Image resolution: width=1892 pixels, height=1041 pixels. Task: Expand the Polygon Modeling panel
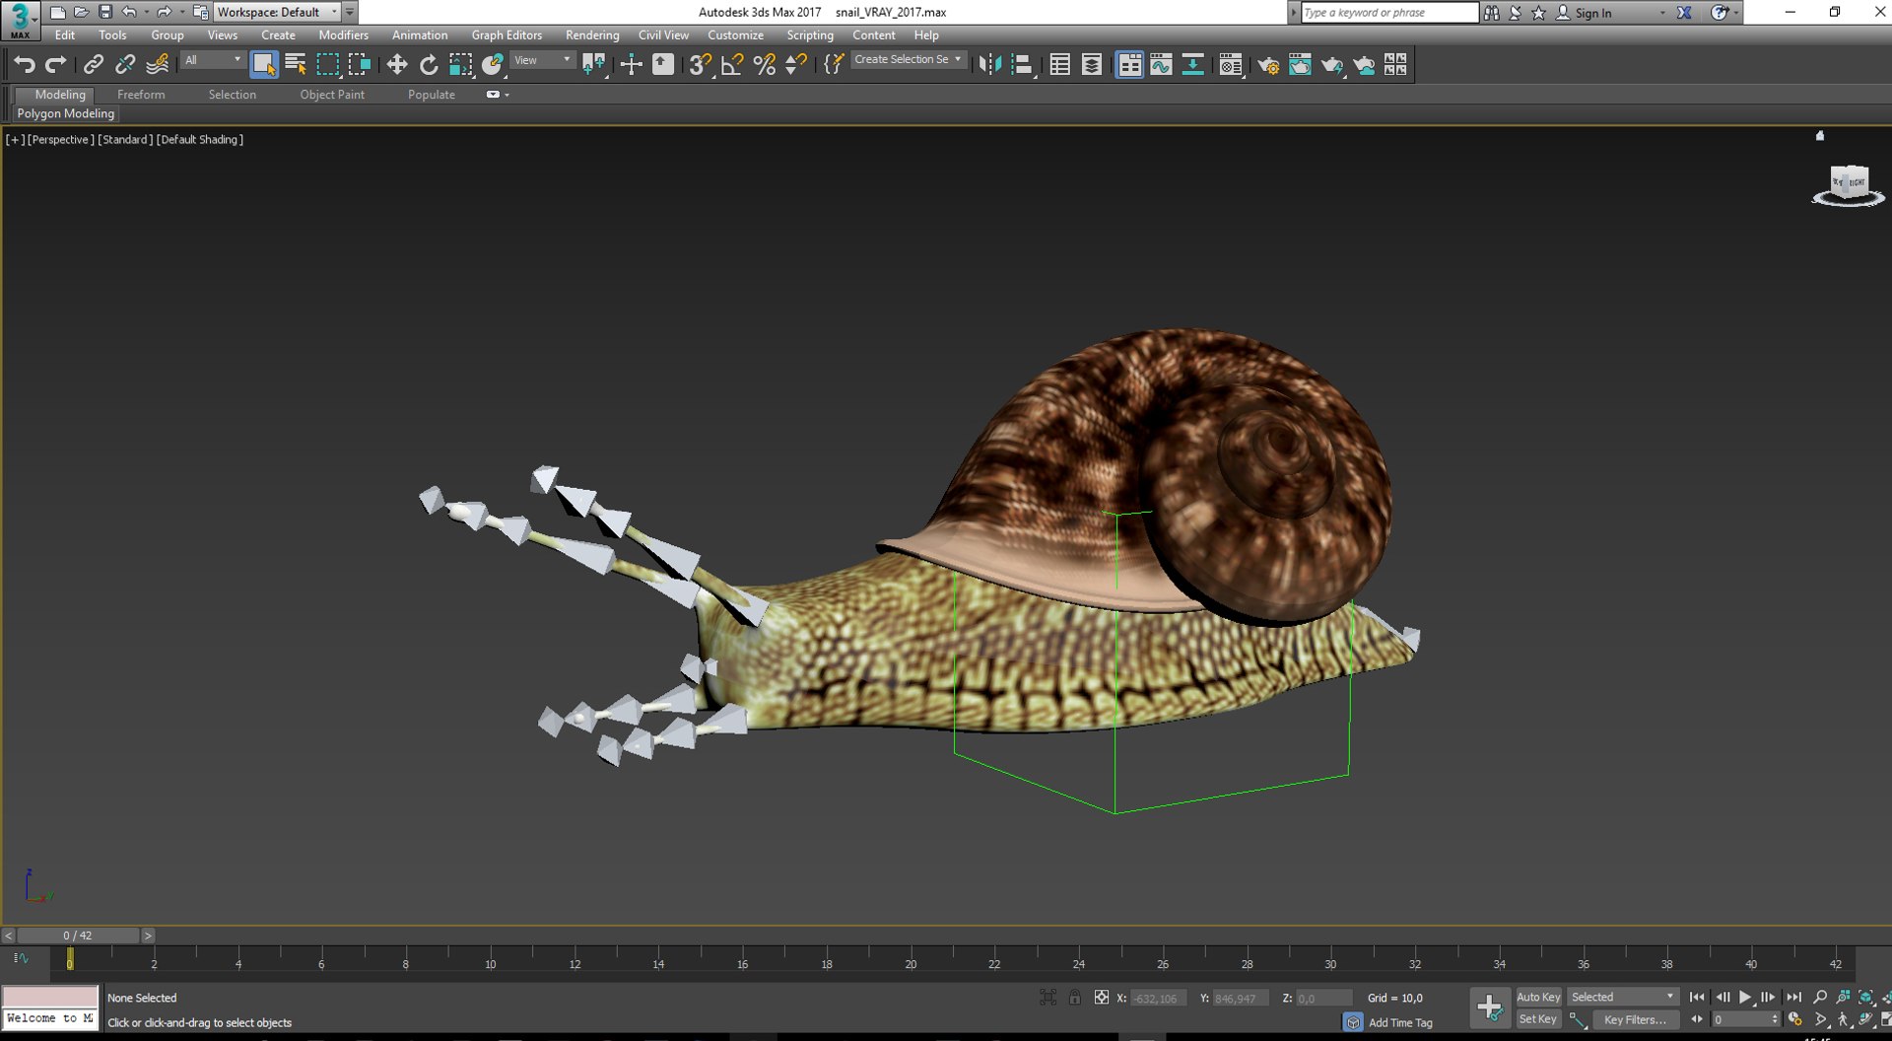click(65, 113)
